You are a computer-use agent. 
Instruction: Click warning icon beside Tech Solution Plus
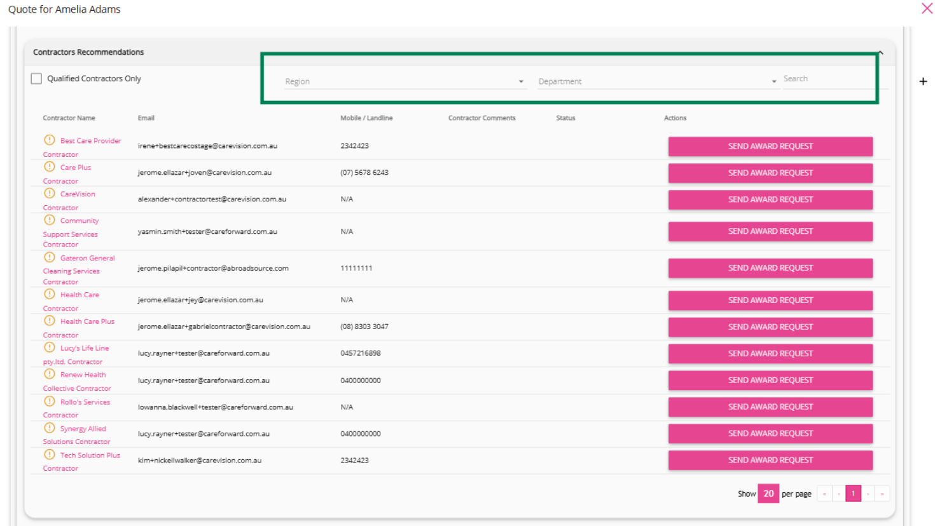click(x=50, y=455)
